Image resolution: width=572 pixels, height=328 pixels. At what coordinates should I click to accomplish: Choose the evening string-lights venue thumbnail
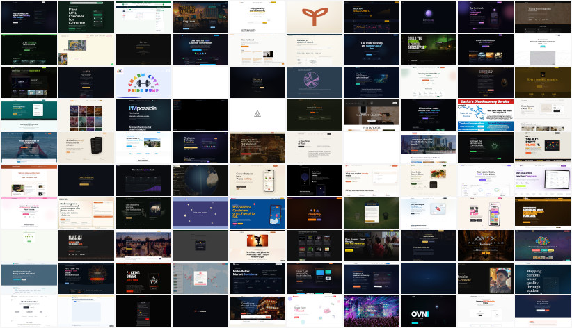[x=143, y=245]
